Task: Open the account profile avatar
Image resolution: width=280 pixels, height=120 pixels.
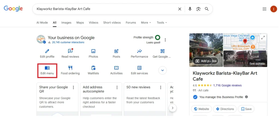Action: tap(273, 9)
